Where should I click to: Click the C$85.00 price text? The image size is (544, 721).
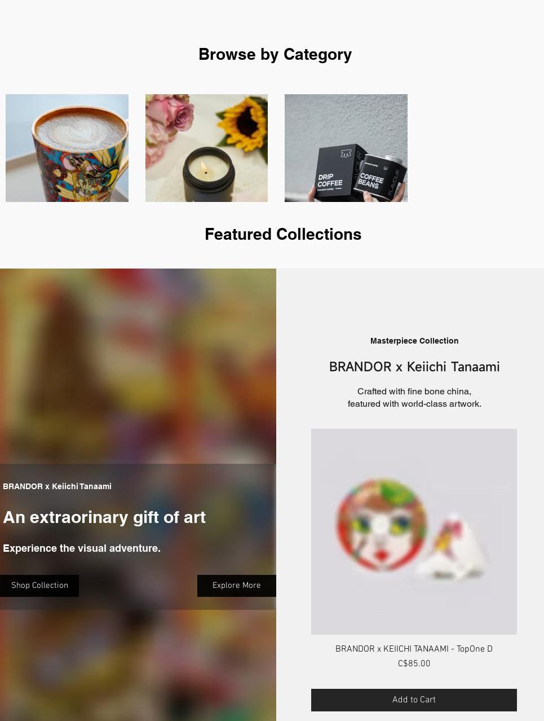[x=414, y=664]
